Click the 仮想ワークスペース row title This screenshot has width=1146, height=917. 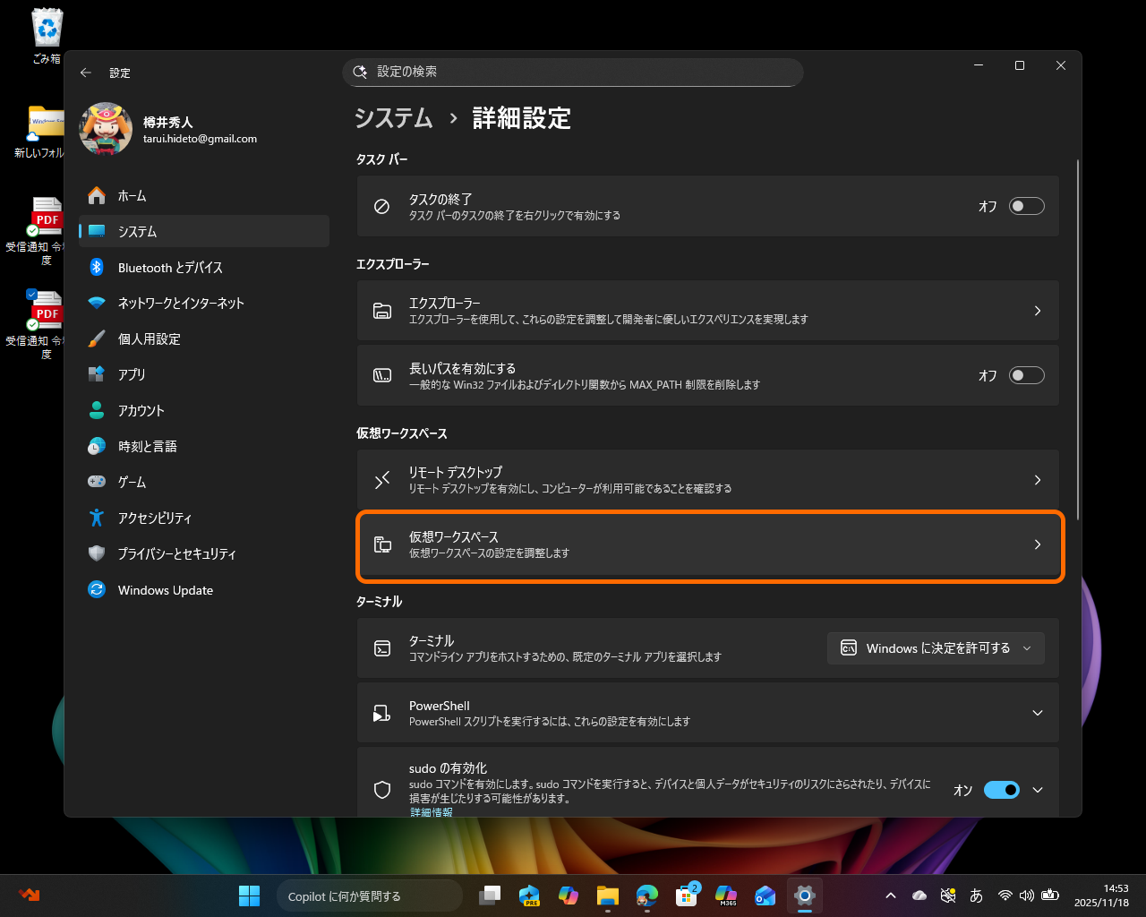pos(454,536)
